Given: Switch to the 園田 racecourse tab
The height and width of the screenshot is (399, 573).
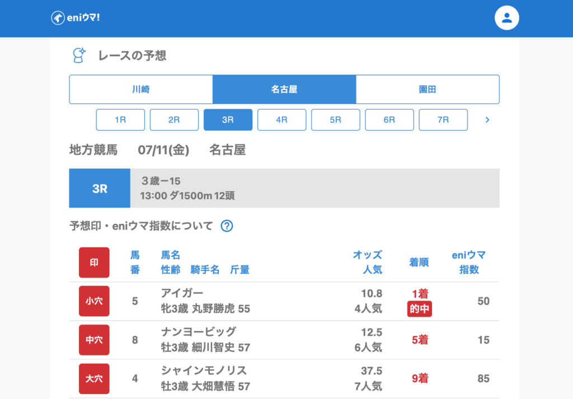Looking at the screenshot, I should click(428, 90).
